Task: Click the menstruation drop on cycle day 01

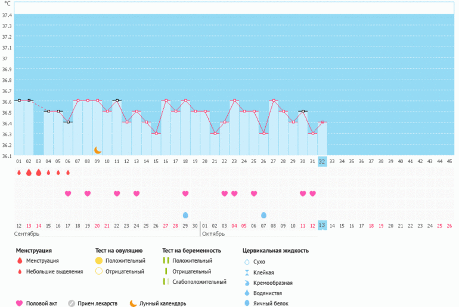Action: point(19,173)
